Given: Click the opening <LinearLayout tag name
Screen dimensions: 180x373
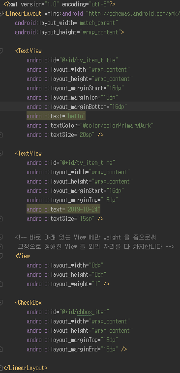Looking at the screenshot, I should (23, 14).
